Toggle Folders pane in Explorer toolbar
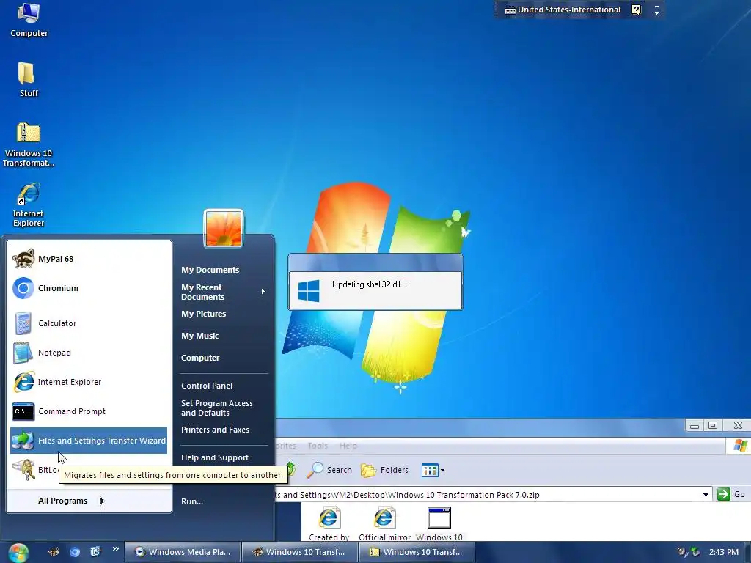The width and height of the screenshot is (751, 563). coord(384,470)
